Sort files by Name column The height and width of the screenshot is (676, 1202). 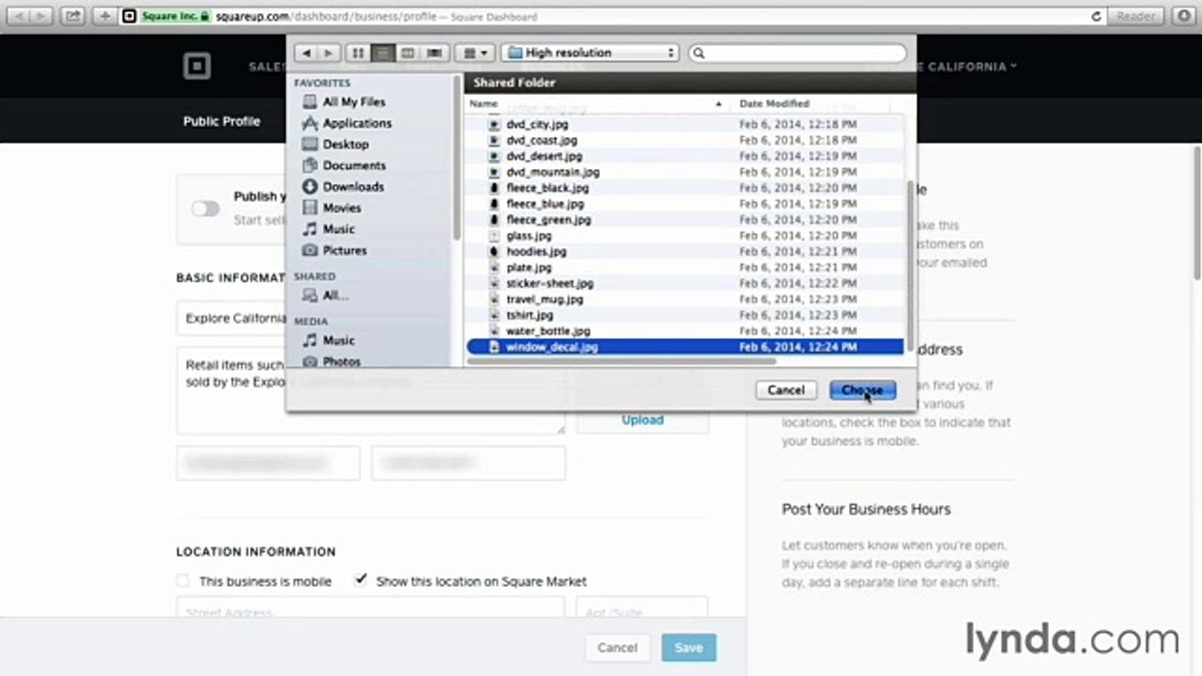tap(597, 103)
